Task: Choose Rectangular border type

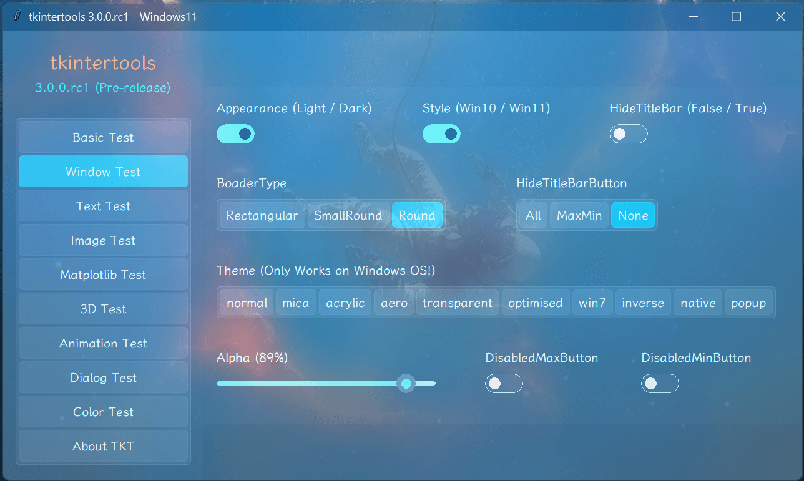Action: pyautogui.click(x=262, y=215)
